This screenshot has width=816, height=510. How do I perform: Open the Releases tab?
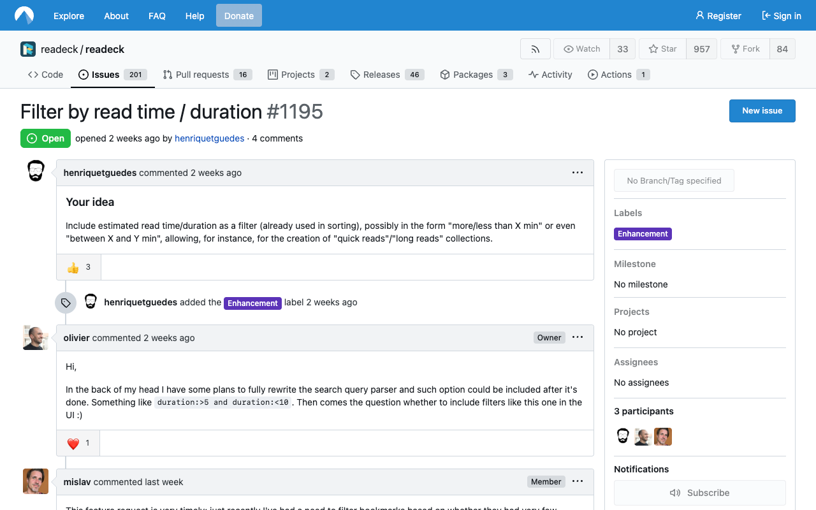[387, 75]
